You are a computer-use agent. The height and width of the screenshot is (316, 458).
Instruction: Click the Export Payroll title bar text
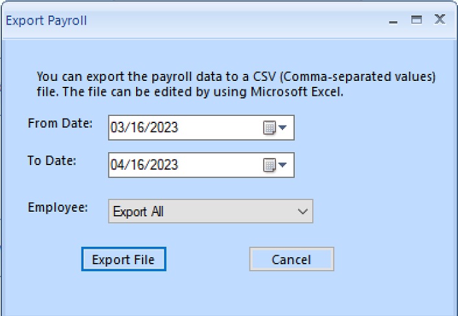click(x=46, y=21)
